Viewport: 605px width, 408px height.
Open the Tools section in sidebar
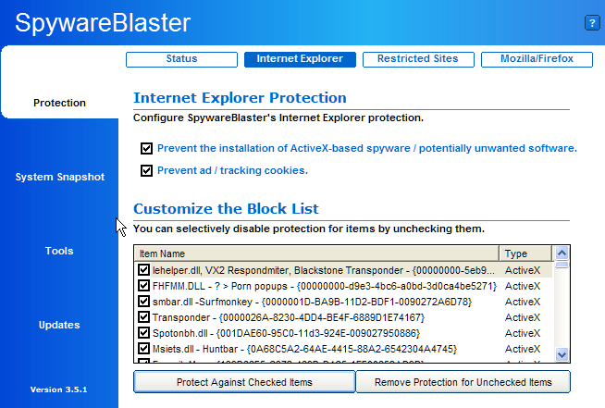59,251
